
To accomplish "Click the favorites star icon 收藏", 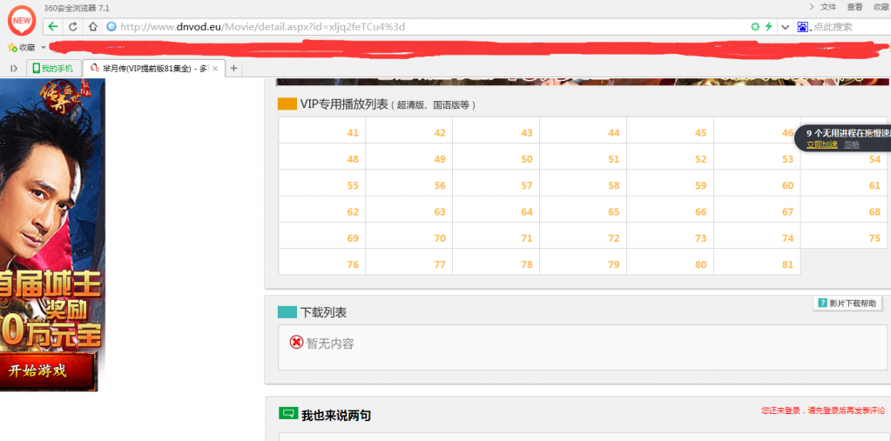I will click(12, 47).
